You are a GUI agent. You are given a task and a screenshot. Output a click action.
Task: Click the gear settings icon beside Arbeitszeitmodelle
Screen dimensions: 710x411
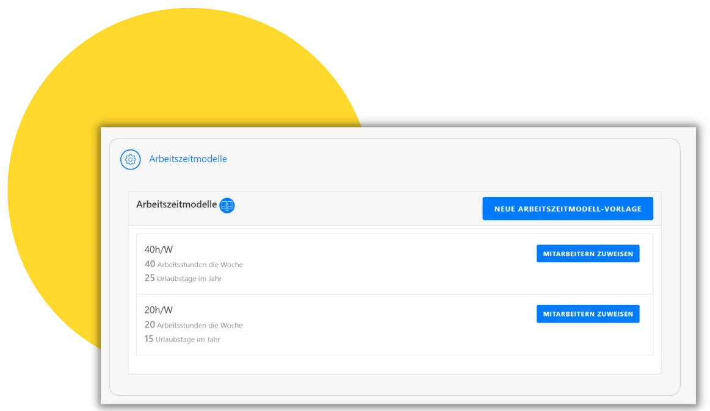[131, 159]
